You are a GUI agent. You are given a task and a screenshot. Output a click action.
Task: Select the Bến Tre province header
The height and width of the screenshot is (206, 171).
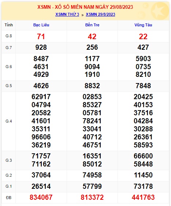pyautogui.click(x=92, y=25)
